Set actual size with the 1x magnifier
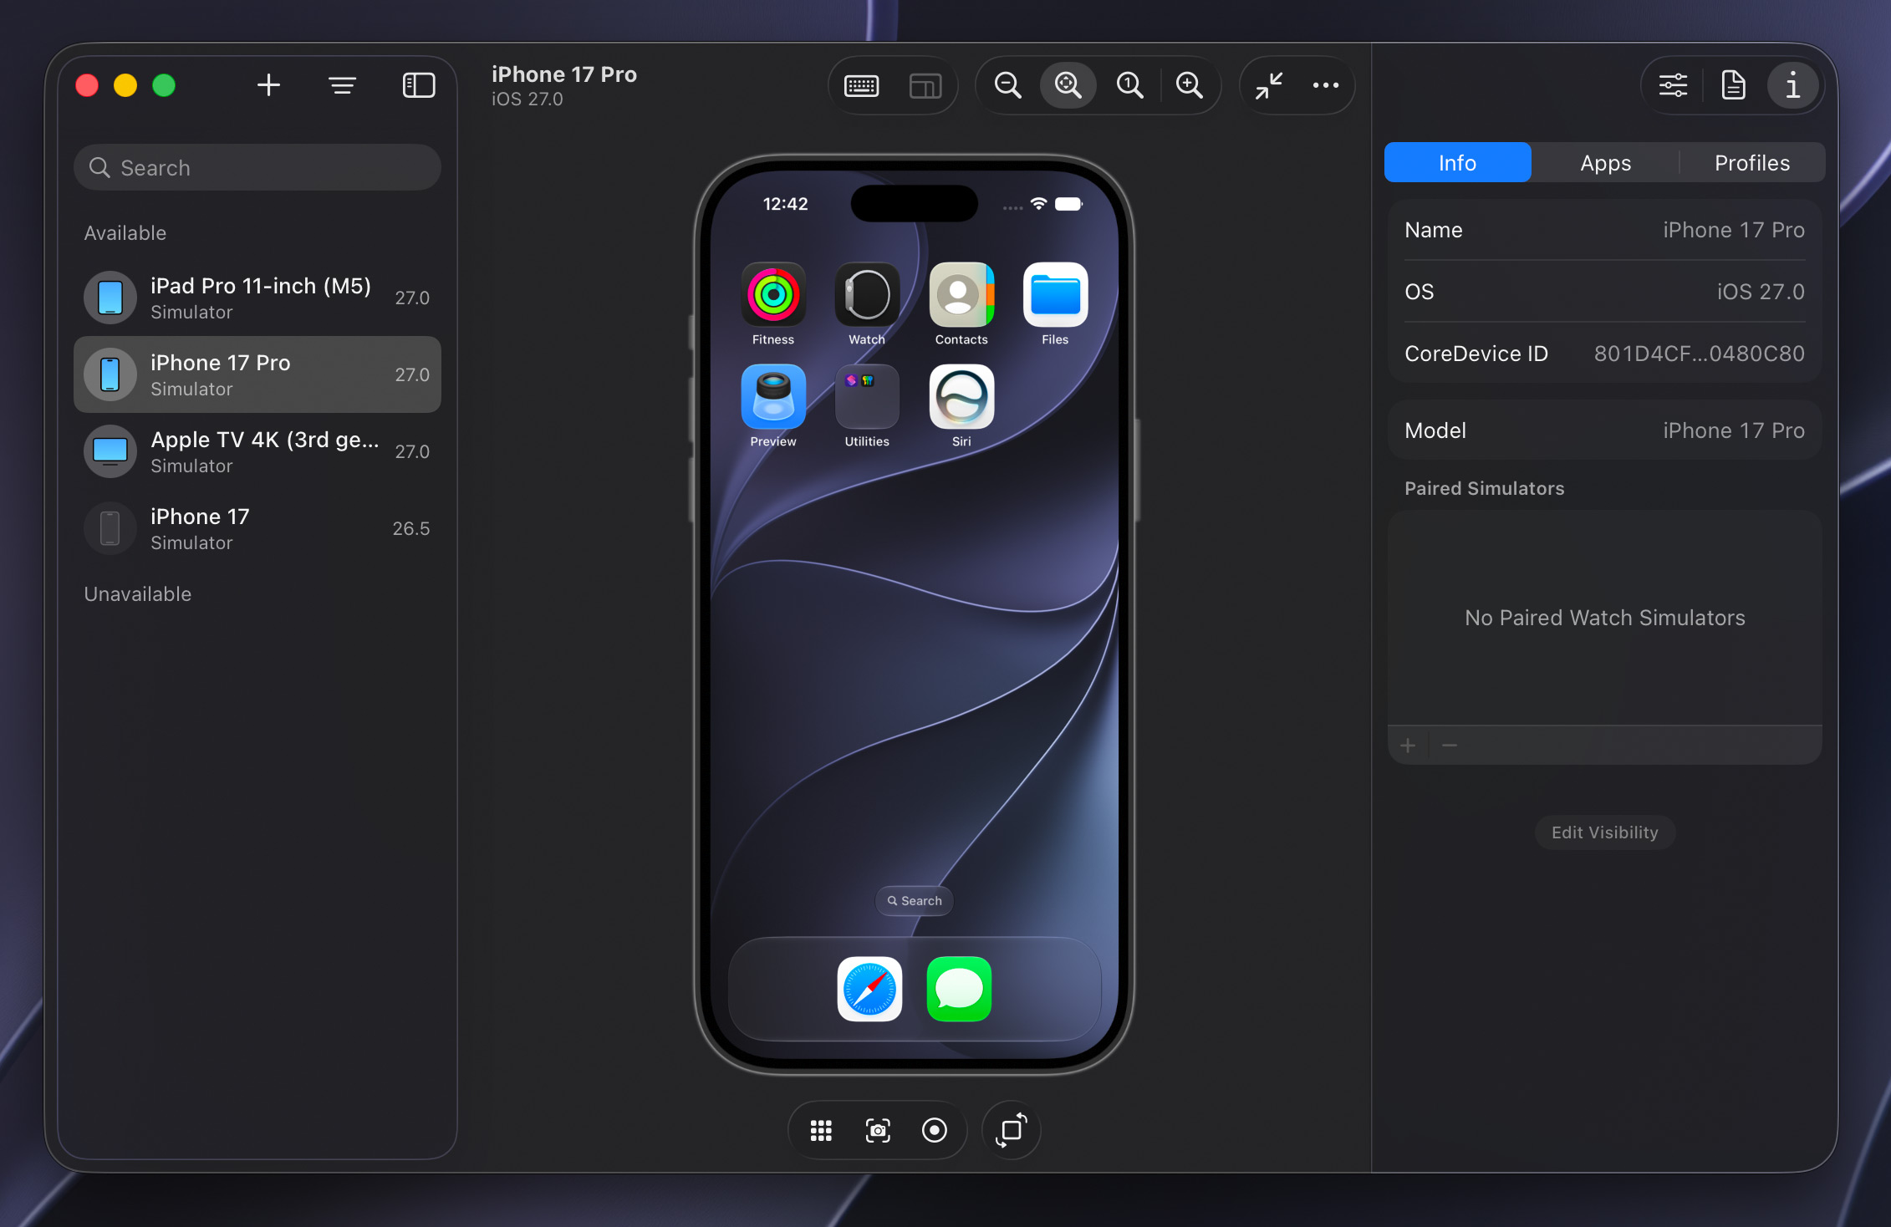Image resolution: width=1891 pixels, height=1227 pixels. click(x=1129, y=85)
